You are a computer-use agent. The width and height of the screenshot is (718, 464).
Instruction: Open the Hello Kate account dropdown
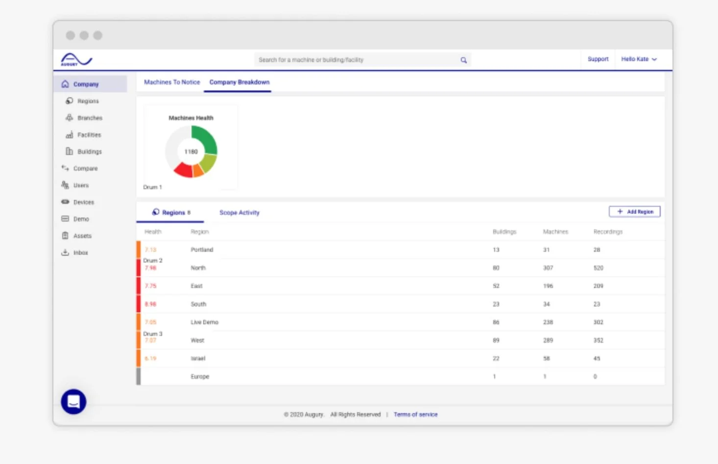(639, 59)
